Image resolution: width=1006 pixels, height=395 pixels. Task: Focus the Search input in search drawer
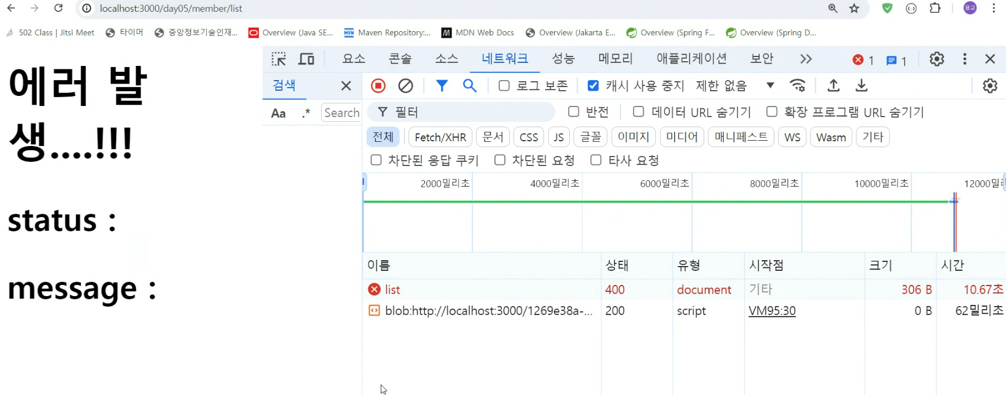341,112
